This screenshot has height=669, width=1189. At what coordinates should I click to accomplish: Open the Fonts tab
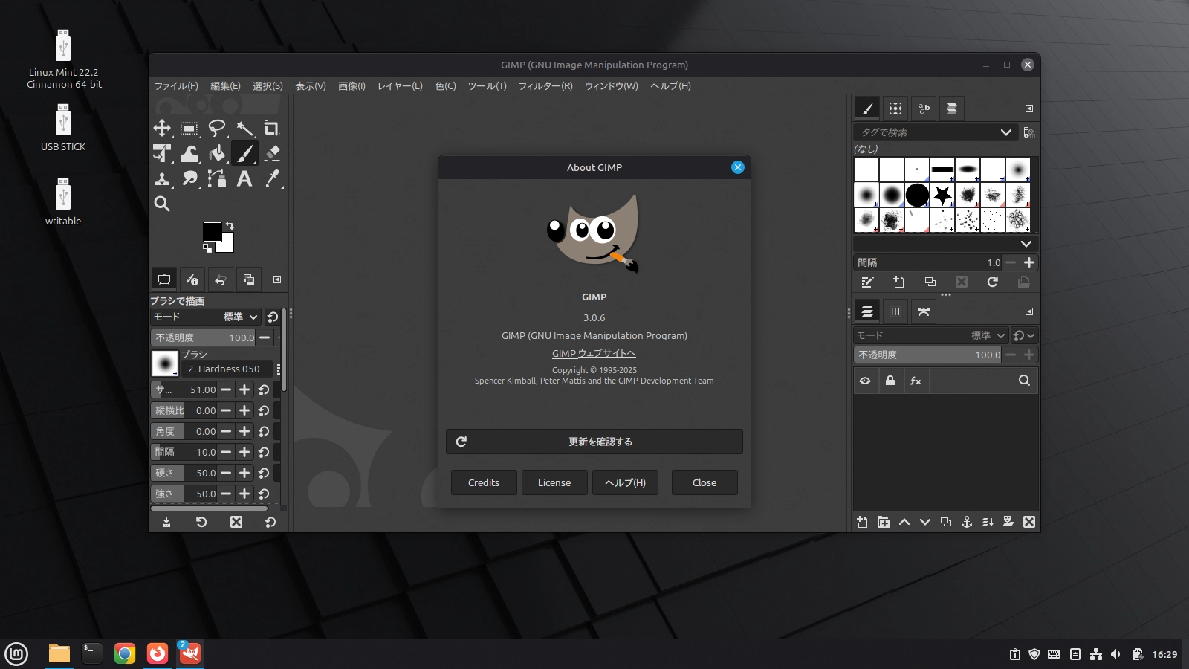924,109
